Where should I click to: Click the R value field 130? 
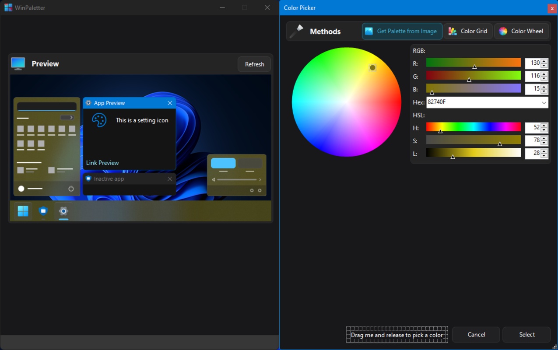click(x=533, y=63)
